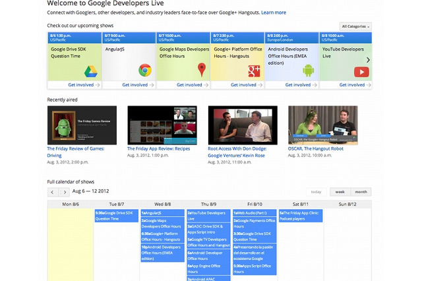422x281 pixels.
Task: Open Thursday's App Engine Office Hours event
Action: tap(208, 269)
